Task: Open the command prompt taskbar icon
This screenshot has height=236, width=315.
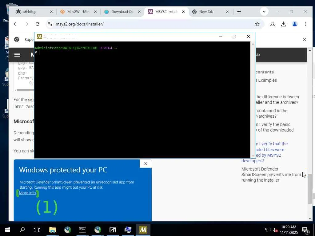Action: (x=82, y=230)
